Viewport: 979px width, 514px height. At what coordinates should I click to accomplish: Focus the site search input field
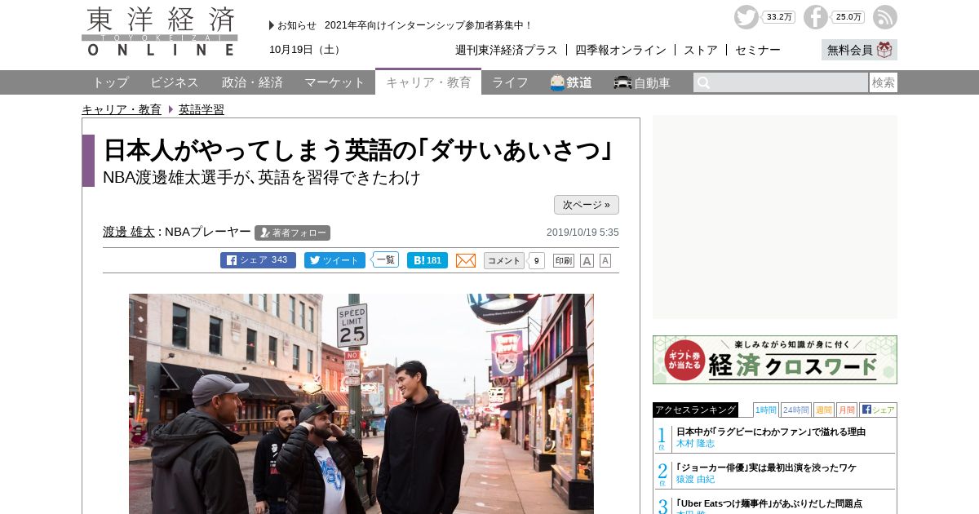point(781,82)
